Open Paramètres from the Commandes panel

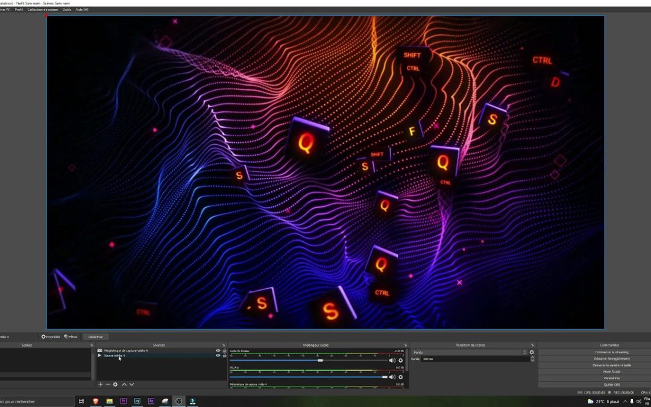click(x=612, y=379)
